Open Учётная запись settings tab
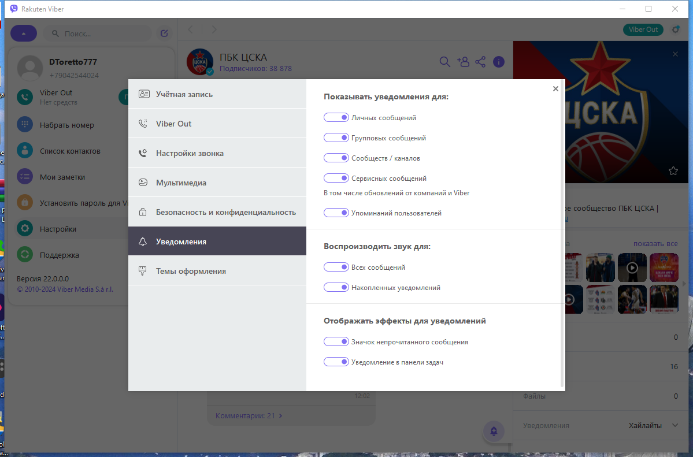Screen dimensions: 693x457 tap(217, 94)
